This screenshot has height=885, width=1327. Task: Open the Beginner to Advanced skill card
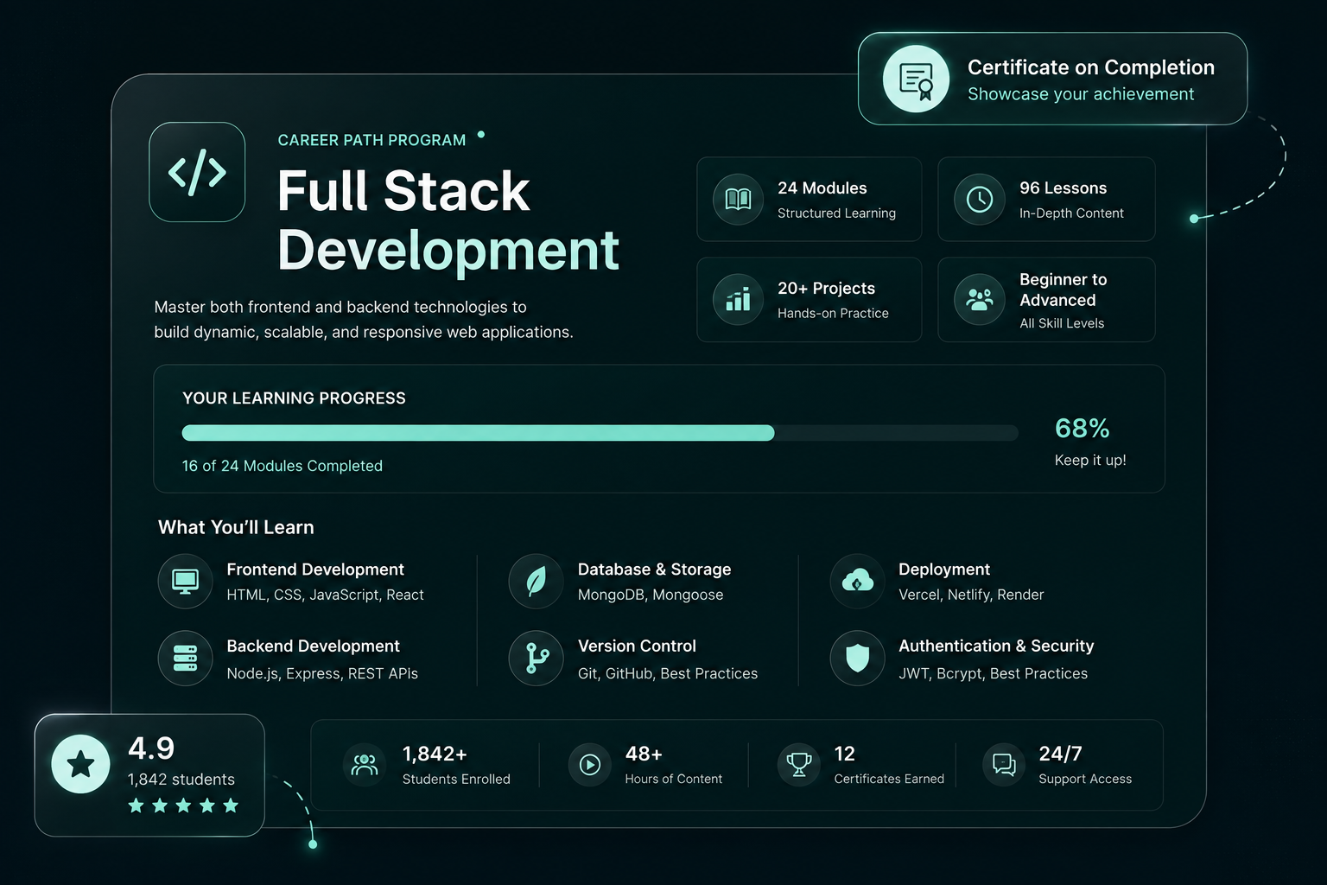pos(1046,299)
